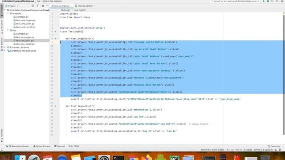Click the stop button in the run toolbar

pyautogui.click(x=277, y=1)
